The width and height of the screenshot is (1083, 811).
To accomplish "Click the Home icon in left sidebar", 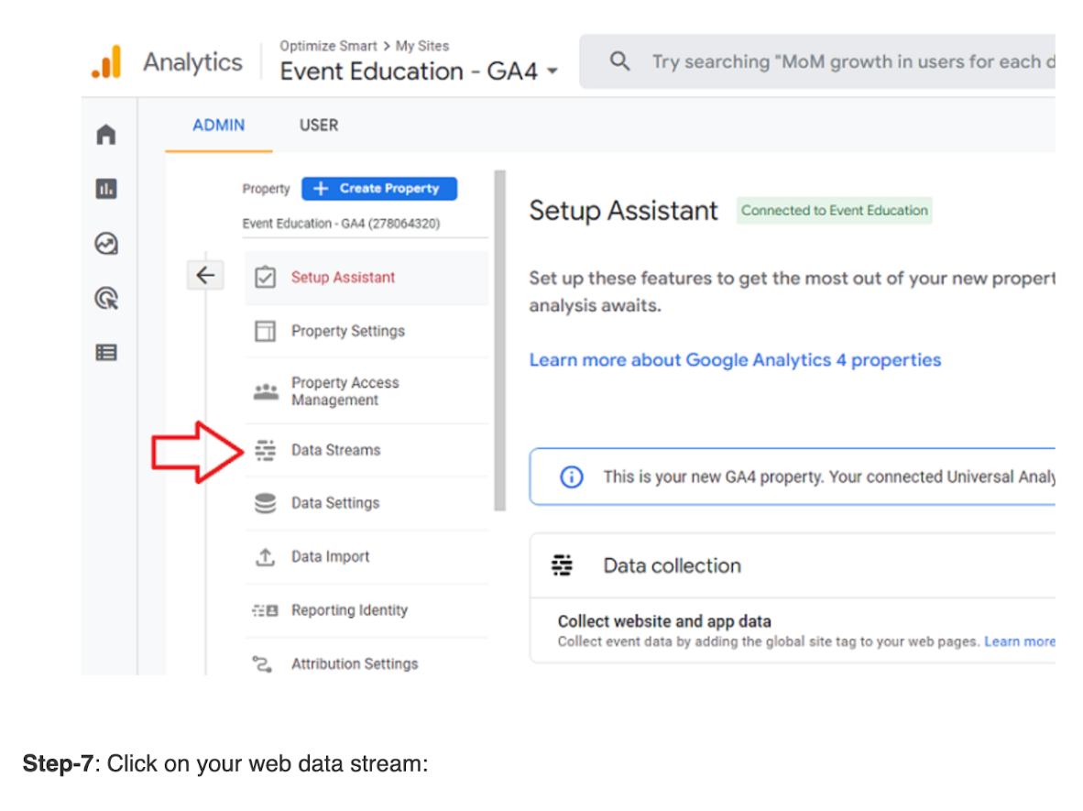I will click(106, 135).
